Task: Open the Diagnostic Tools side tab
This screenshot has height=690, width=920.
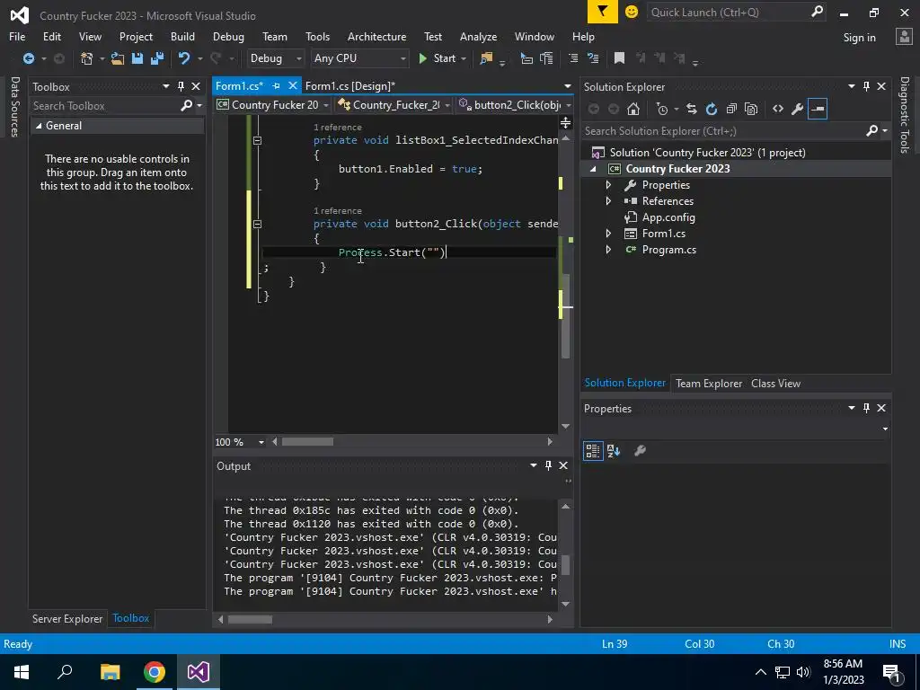Action: coord(905,115)
